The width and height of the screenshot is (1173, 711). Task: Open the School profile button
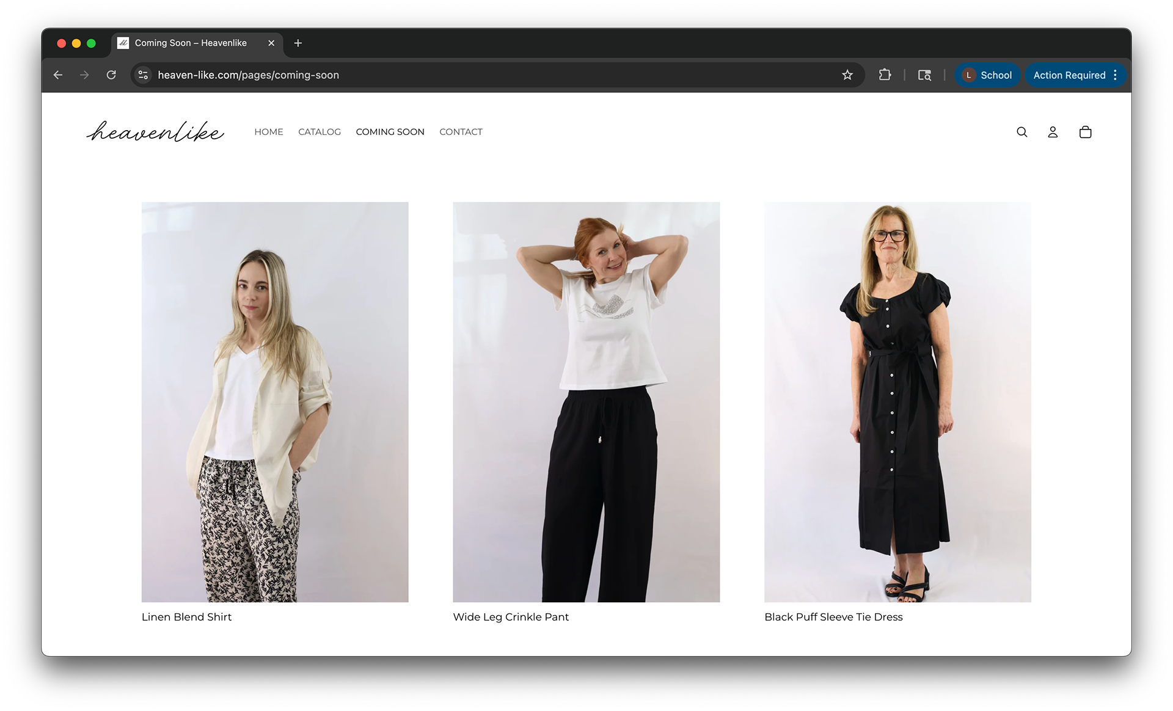(987, 75)
